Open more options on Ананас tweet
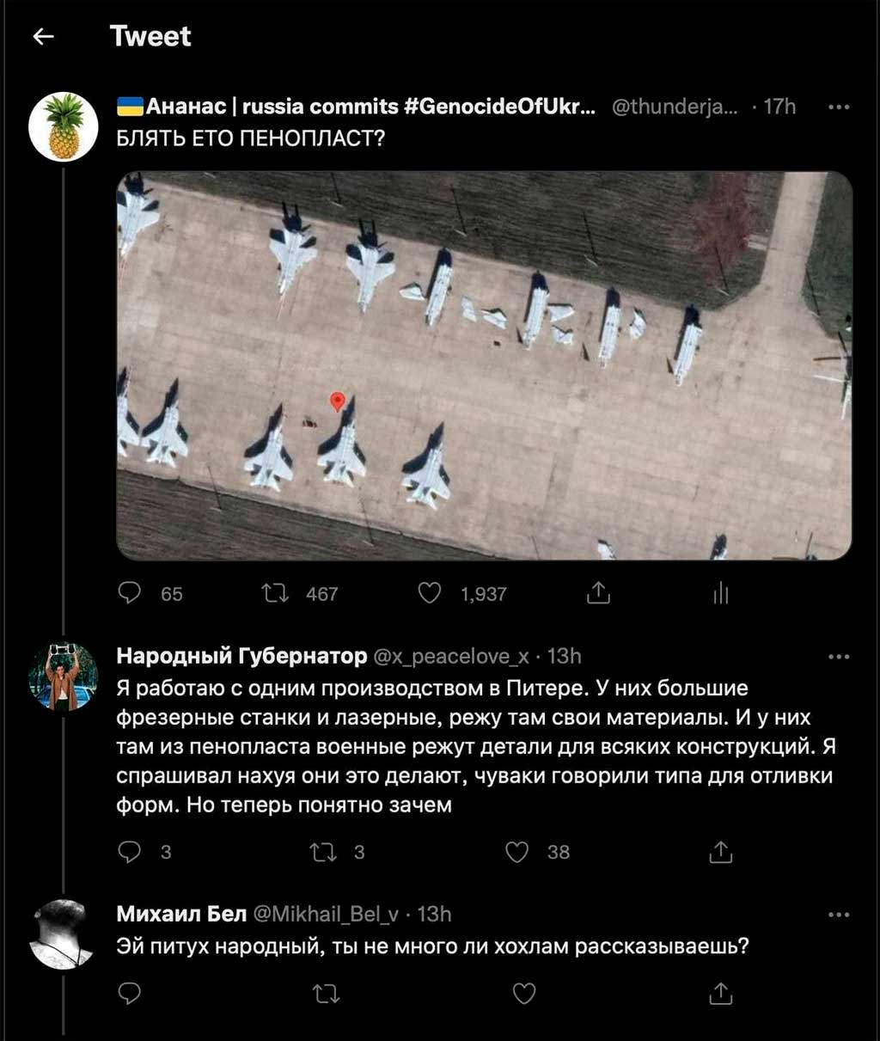 838,107
